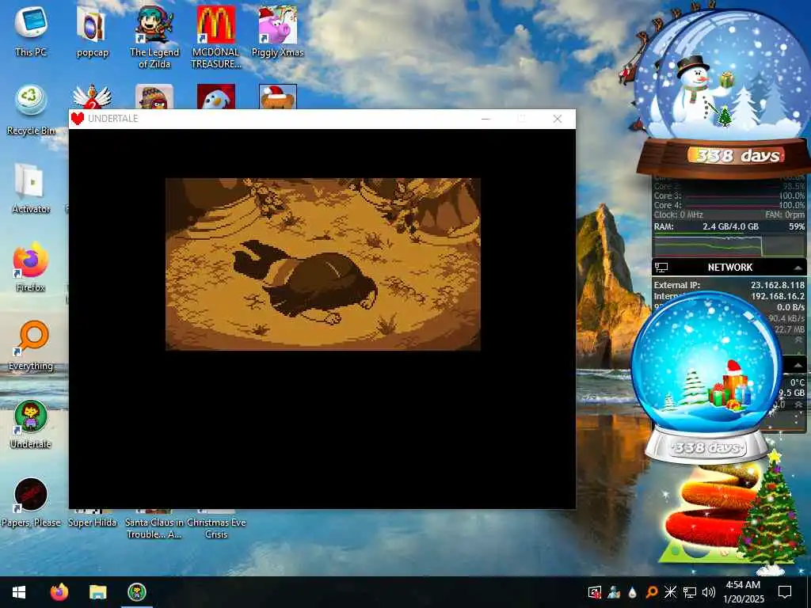811x608 pixels.
Task: Open the Recycle Bin
Action: (31, 109)
